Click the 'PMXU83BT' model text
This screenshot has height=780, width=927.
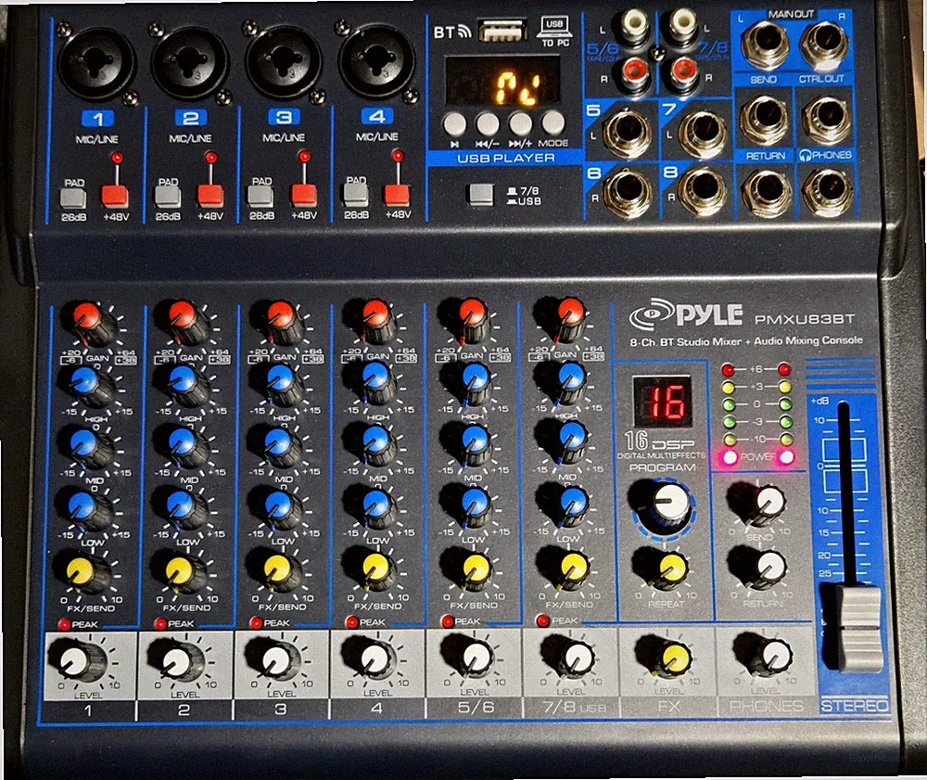[x=805, y=319]
